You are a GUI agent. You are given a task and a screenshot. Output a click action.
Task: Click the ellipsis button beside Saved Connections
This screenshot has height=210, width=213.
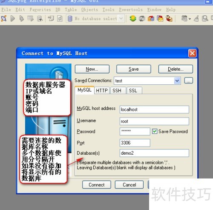[x=189, y=81]
